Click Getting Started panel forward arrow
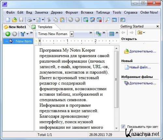 [131, 32]
